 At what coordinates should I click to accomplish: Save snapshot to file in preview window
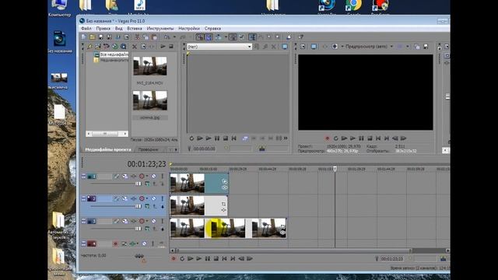[x=426, y=47]
